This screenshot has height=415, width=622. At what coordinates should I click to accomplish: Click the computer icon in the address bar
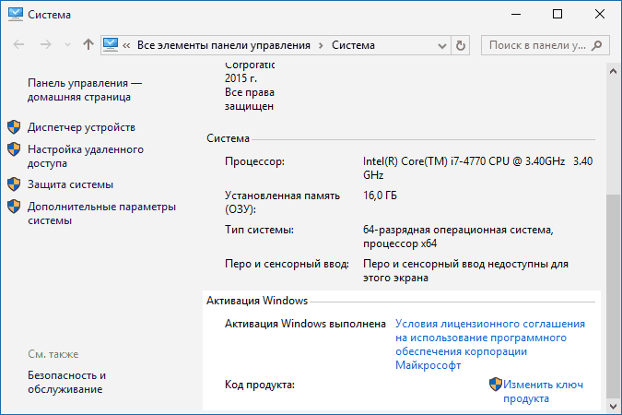point(112,44)
